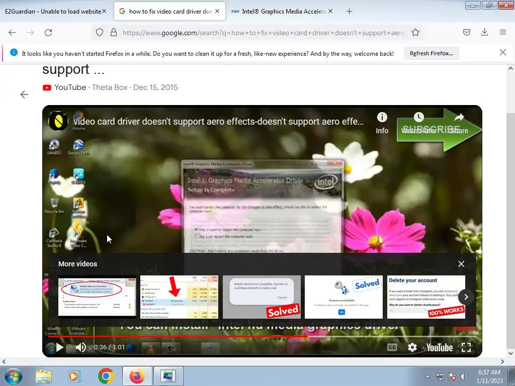Open the Feature unavailable Solved thumbnail

click(344, 297)
